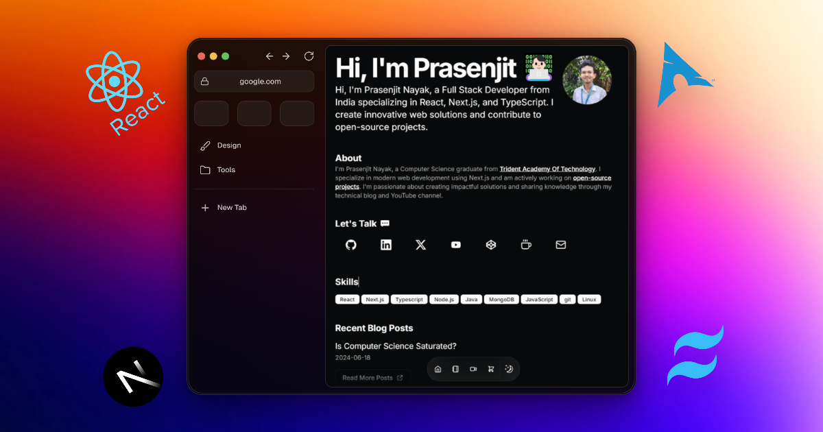The height and width of the screenshot is (432, 823).
Task: Open the notebook icon in bottom dock
Action: 455,369
